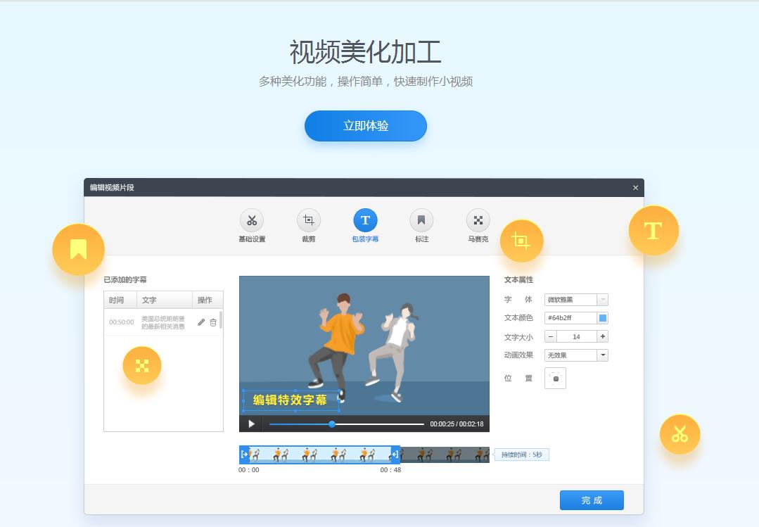Select the 标注 annotation bookmark tool

[x=421, y=220]
